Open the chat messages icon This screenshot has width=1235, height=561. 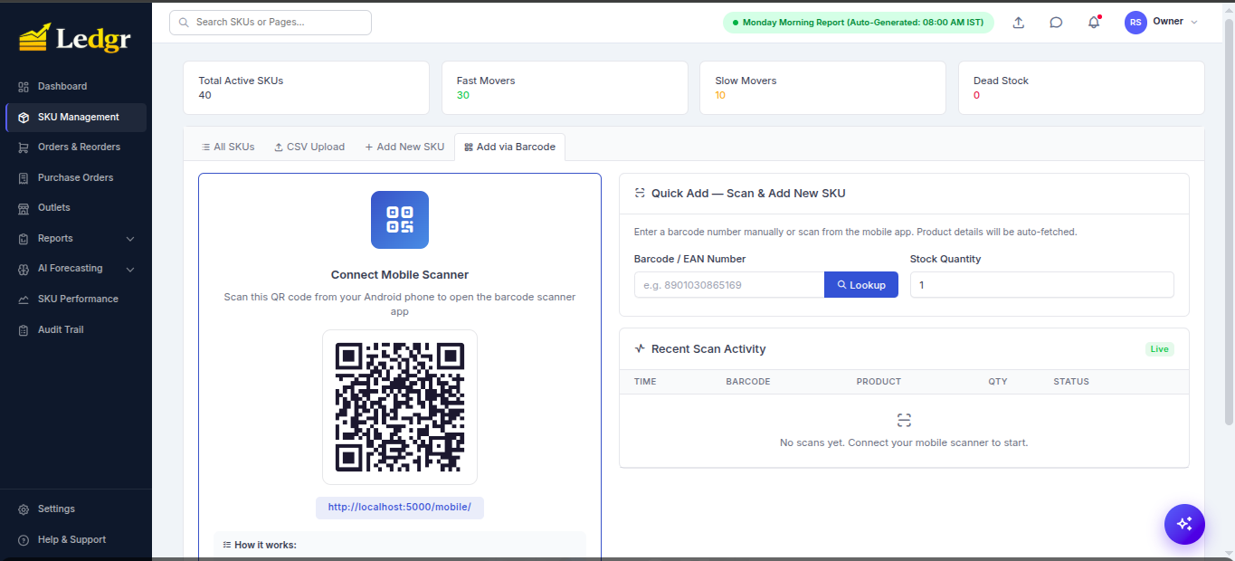[1056, 23]
